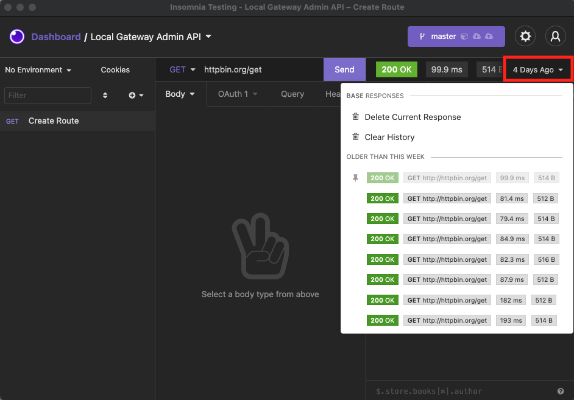Screen dimensions: 574x400
Task: Click trash icon beside Delete Current Response
Action: [355, 117]
